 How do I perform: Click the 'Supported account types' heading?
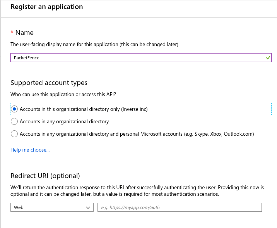[49, 83]
